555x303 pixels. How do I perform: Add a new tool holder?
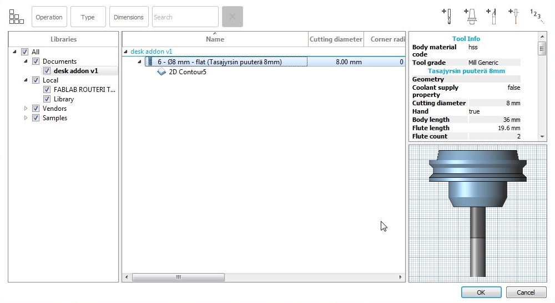pos(470,16)
